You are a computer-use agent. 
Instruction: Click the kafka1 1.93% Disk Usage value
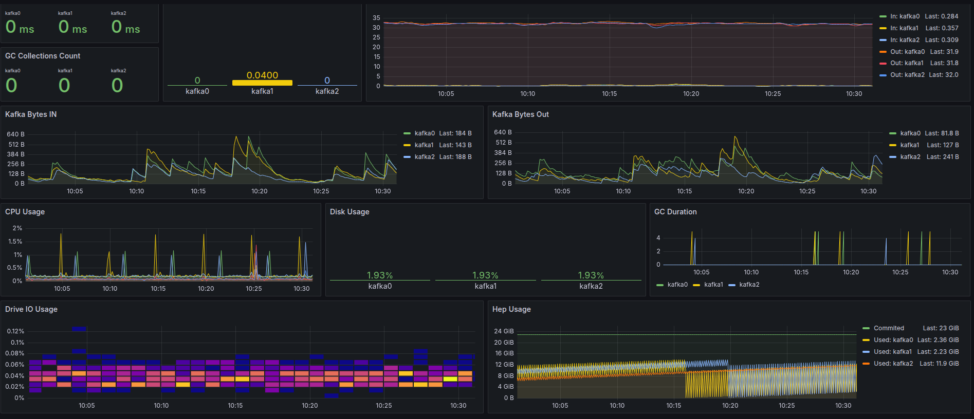485,275
